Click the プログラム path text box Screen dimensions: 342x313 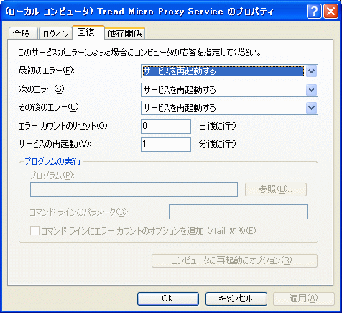pyautogui.click(x=134, y=189)
